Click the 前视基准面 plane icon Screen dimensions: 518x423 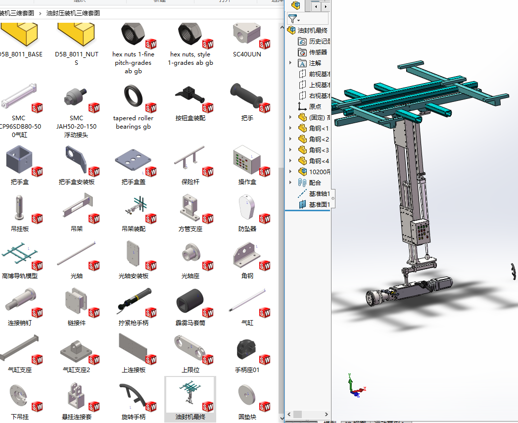pyautogui.click(x=302, y=74)
